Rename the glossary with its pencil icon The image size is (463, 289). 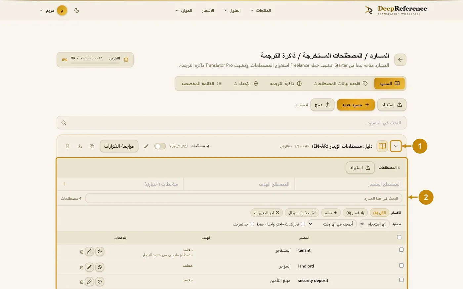146,146
